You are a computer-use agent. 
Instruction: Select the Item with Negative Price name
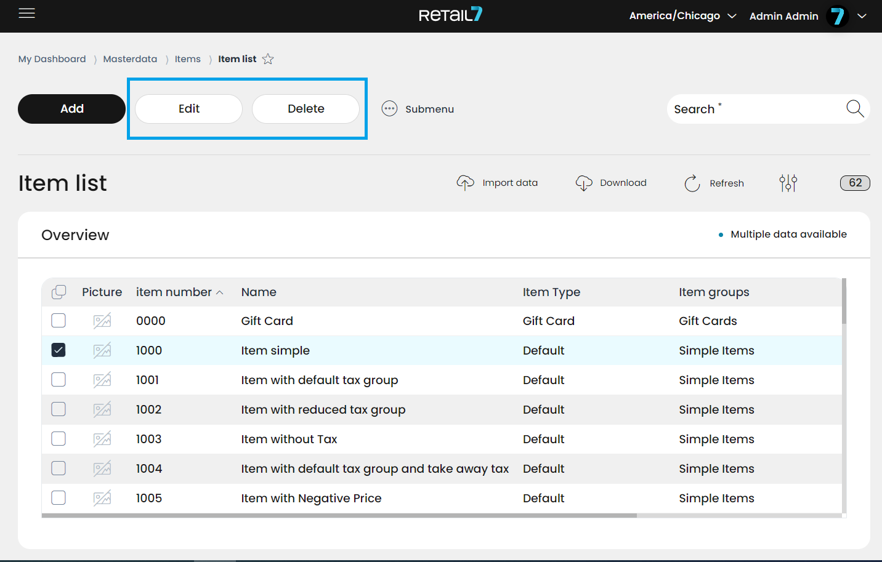[x=311, y=498]
